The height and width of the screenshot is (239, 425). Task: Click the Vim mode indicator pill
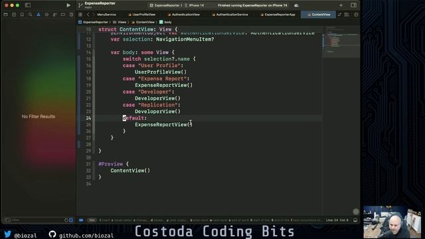point(92,220)
